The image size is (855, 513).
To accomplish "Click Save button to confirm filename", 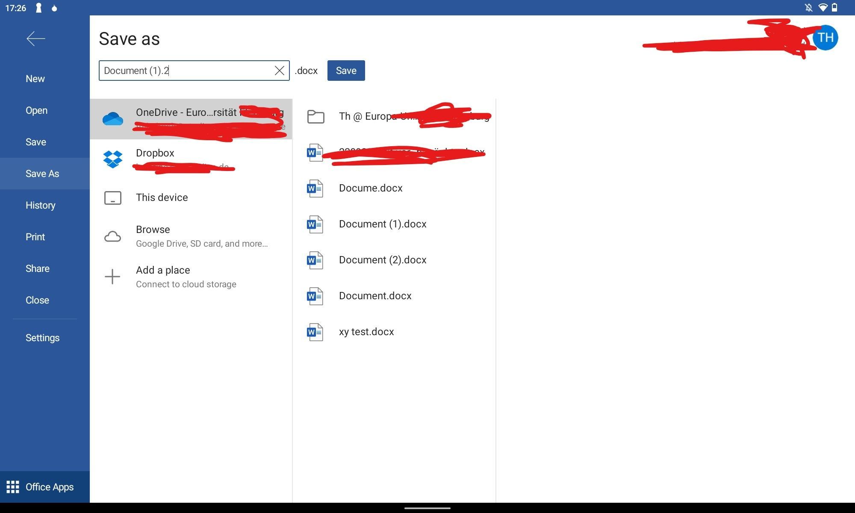I will [346, 70].
